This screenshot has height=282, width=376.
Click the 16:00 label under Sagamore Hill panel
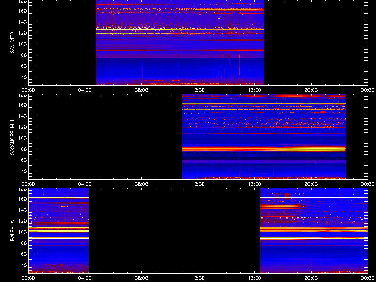(255, 184)
